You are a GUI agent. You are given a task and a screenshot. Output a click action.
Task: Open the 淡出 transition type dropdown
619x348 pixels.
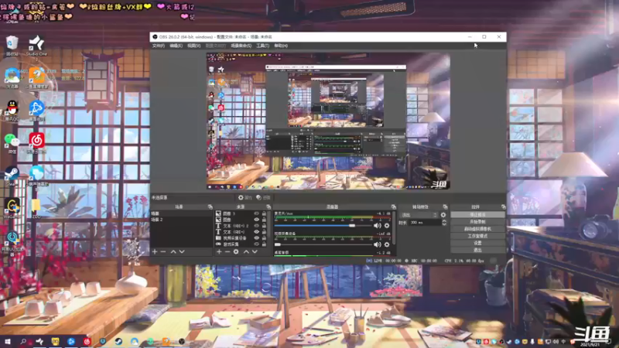419,215
